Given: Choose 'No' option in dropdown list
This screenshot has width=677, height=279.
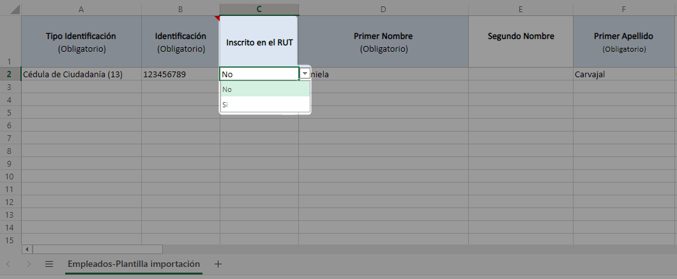Looking at the screenshot, I should (264, 89).
